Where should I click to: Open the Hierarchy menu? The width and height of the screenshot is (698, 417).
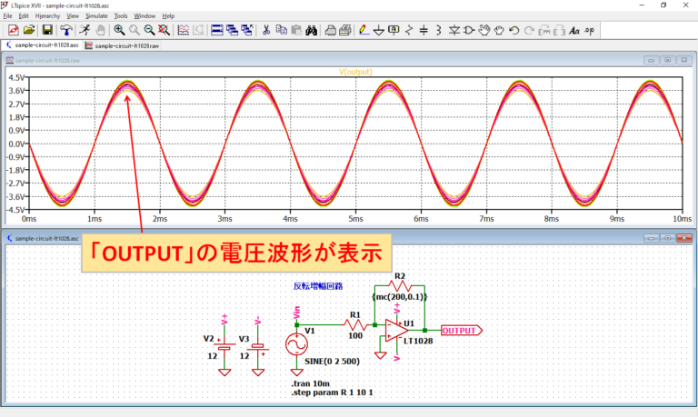pos(47,16)
